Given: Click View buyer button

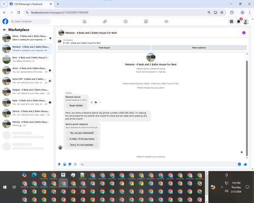Looking at the screenshot, I should click(104, 48).
